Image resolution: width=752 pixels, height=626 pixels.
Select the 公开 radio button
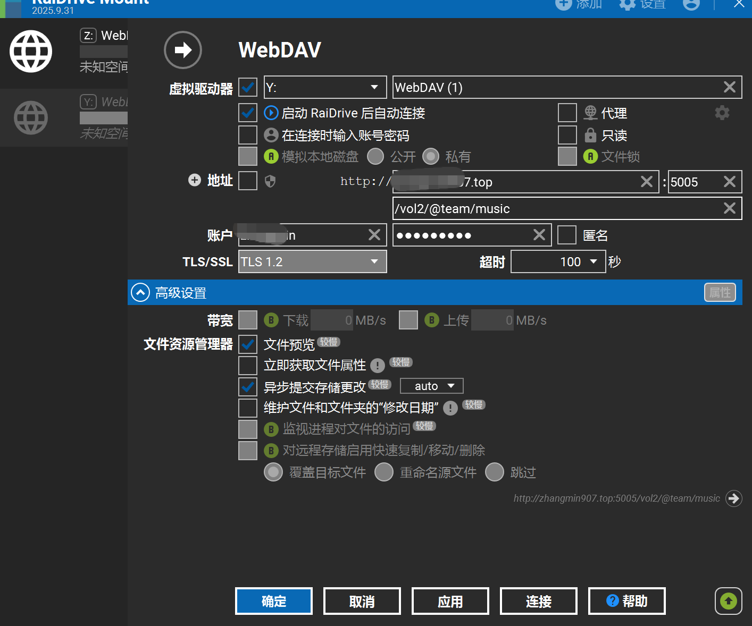[x=375, y=156]
